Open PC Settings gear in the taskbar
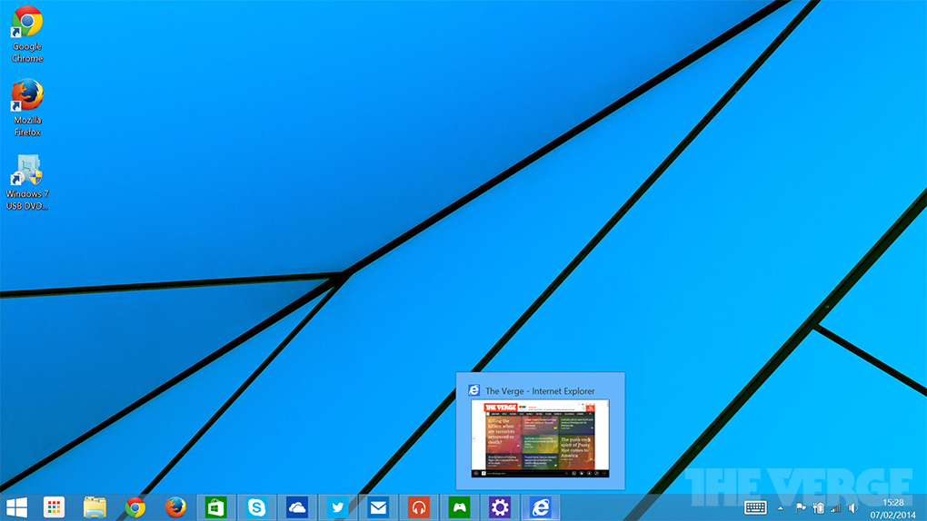The image size is (927, 521). tap(499, 507)
